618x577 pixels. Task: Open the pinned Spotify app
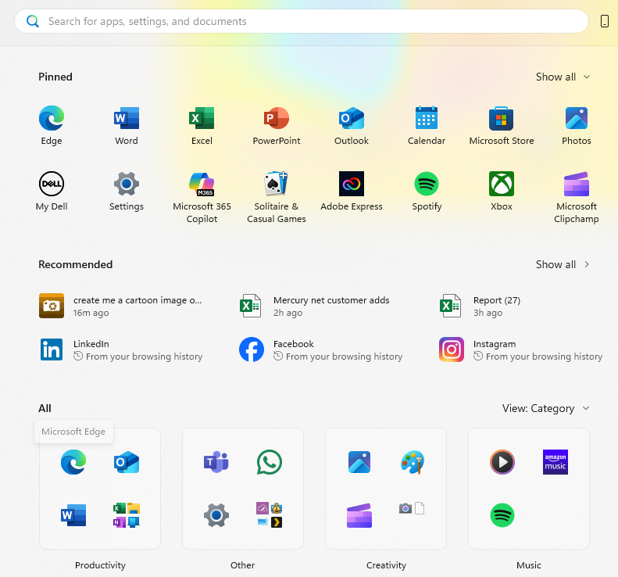(x=427, y=192)
